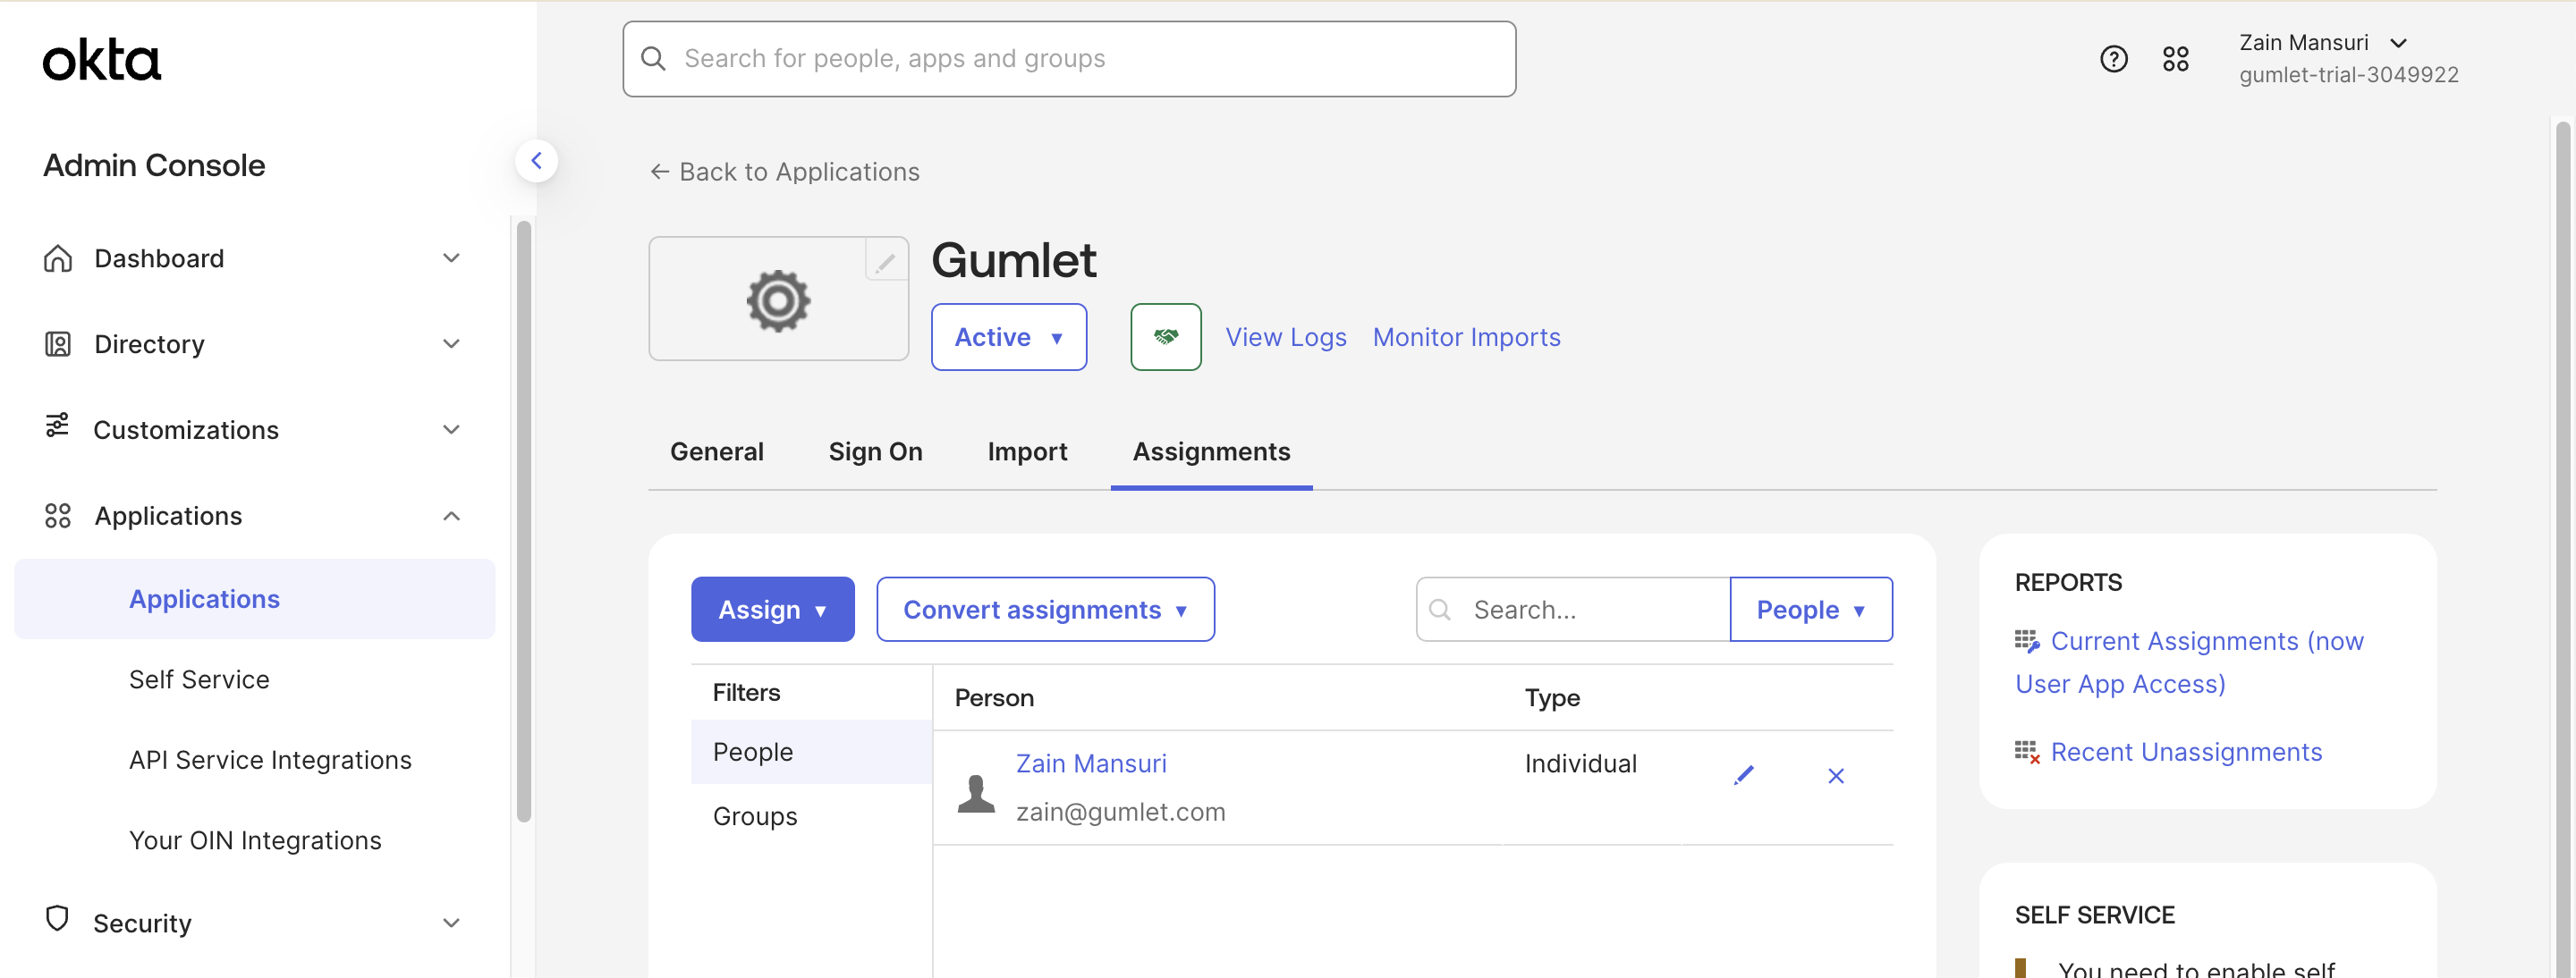Screen dimensions: 2576x978
Task: Open the Convert assignments dropdown
Action: pos(1045,610)
